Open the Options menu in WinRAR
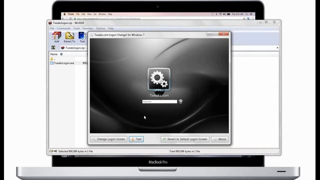 [x=100, y=28]
